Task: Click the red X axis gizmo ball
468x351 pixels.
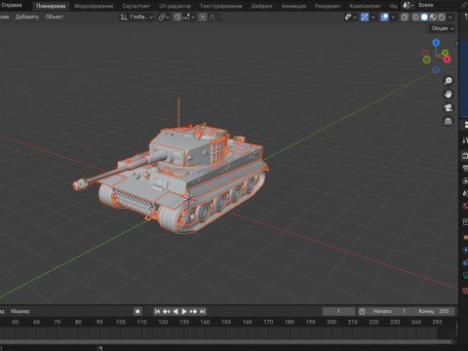Action: pyautogui.click(x=447, y=59)
